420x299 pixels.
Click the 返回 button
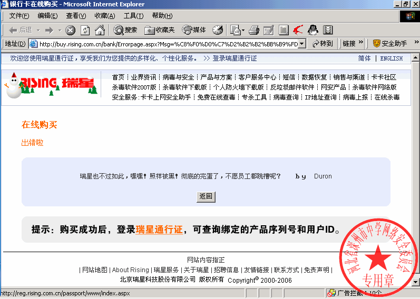[x=206, y=196]
